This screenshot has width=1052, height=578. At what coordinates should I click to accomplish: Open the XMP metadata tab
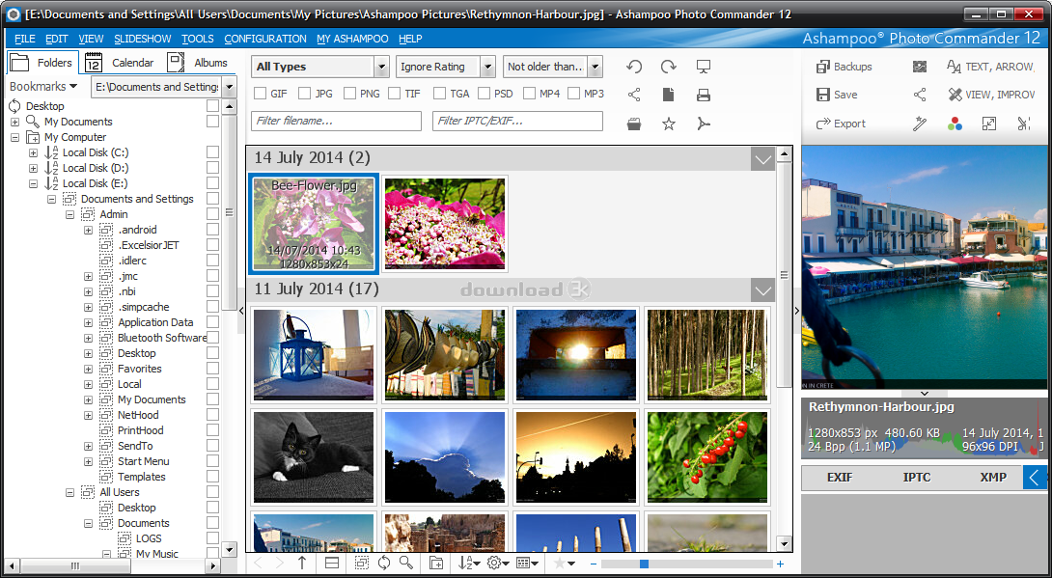tap(993, 478)
